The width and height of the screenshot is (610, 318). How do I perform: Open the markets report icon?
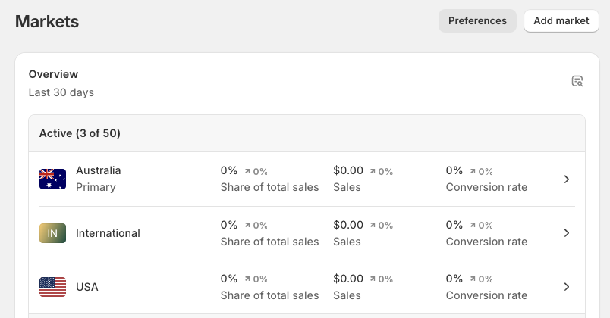[x=577, y=81]
